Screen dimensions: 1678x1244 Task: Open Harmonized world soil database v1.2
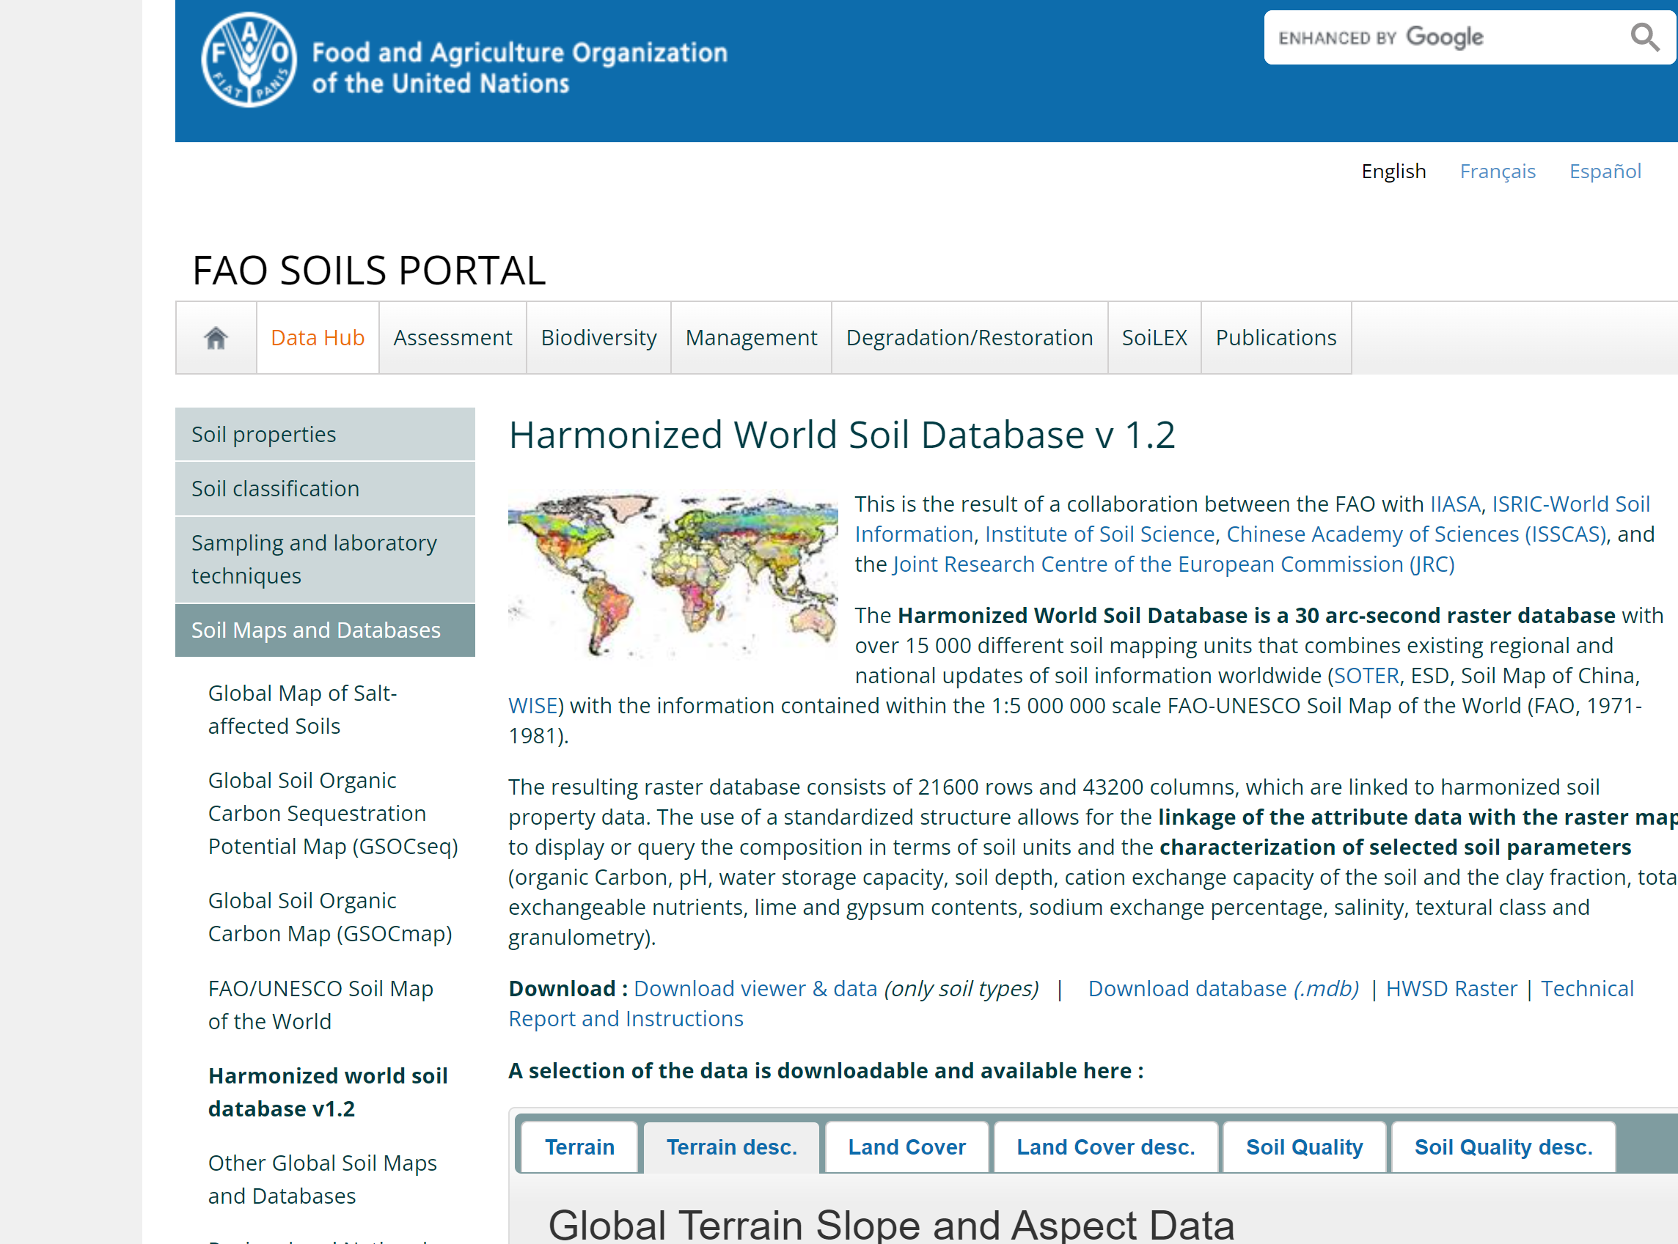pyautogui.click(x=328, y=1092)
